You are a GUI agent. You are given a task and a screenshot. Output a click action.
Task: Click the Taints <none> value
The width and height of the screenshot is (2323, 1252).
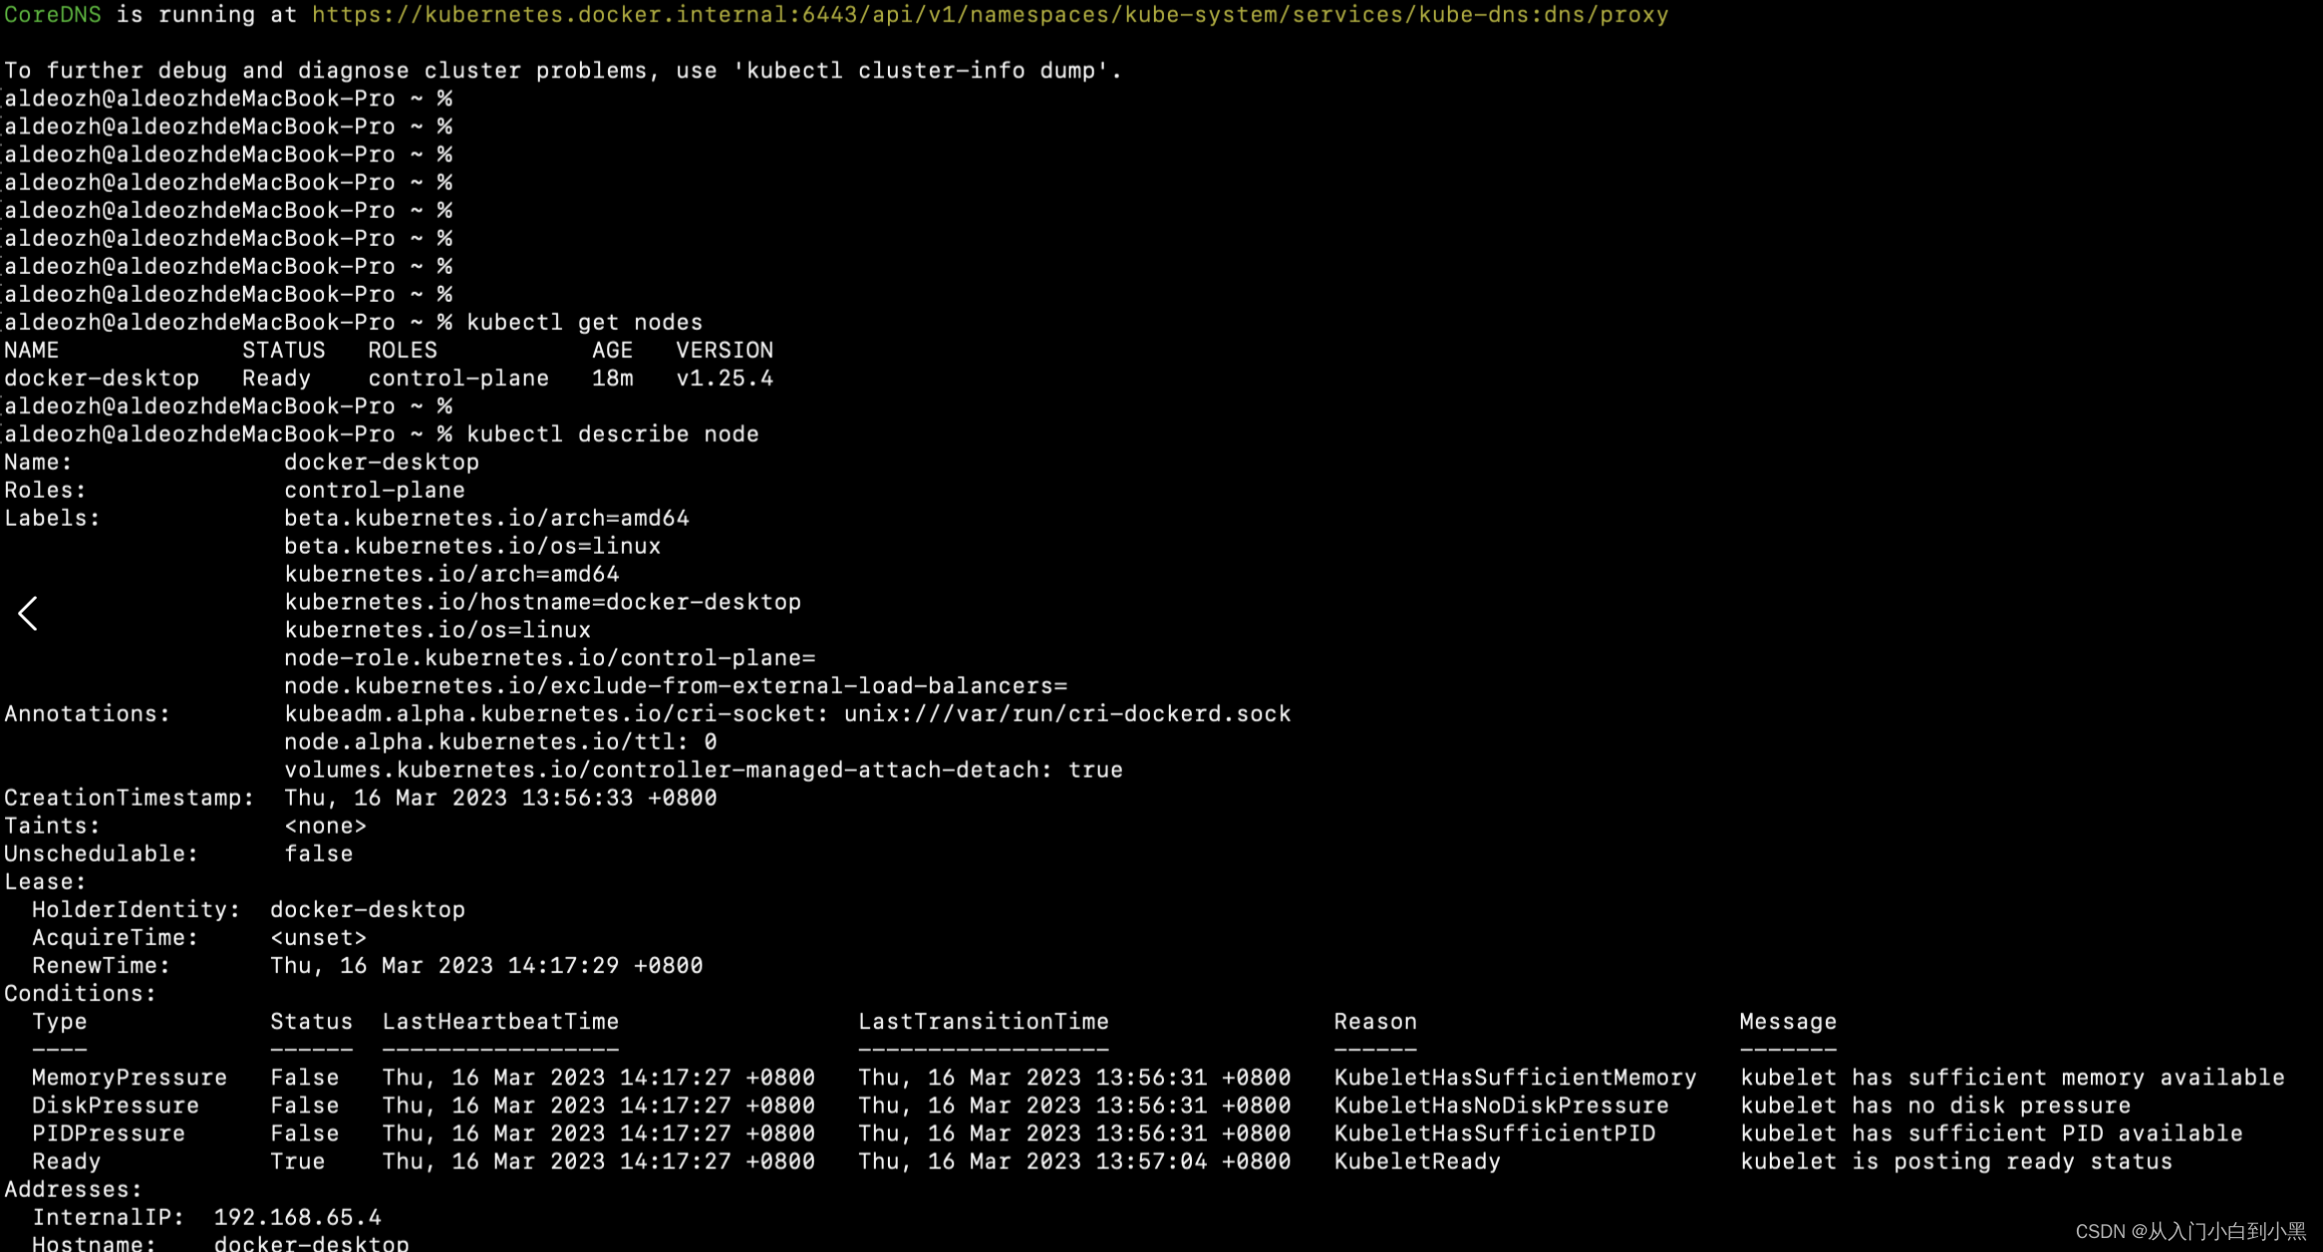coord(325,826)
